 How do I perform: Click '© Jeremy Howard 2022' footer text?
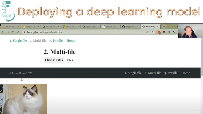click(21, 73)
